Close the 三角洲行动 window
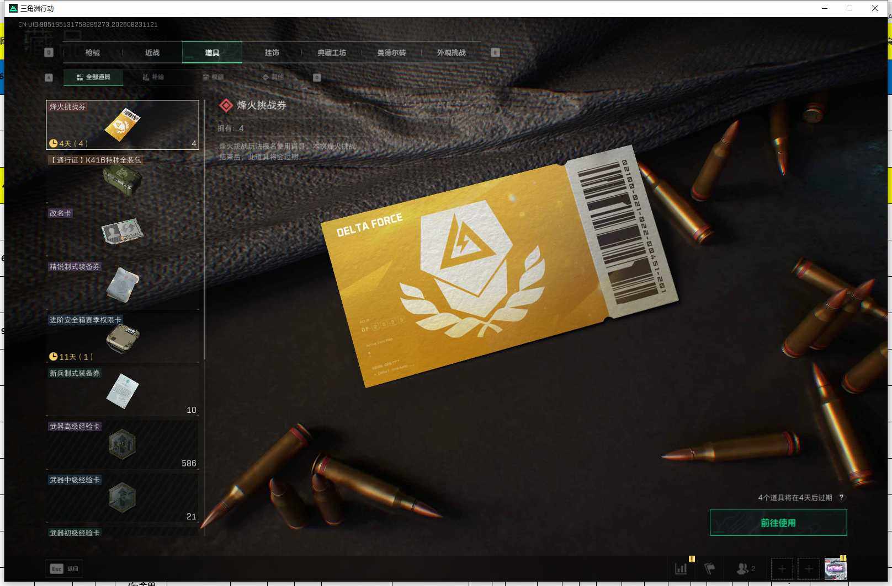 pos(875,8)
